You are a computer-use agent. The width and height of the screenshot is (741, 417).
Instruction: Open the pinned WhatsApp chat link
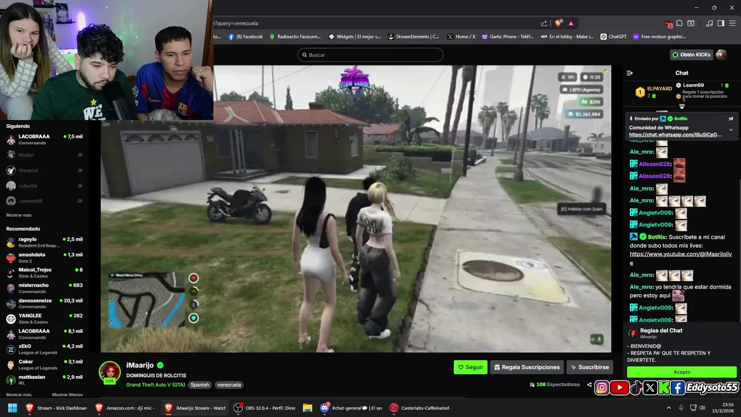(x=676, y=135)
